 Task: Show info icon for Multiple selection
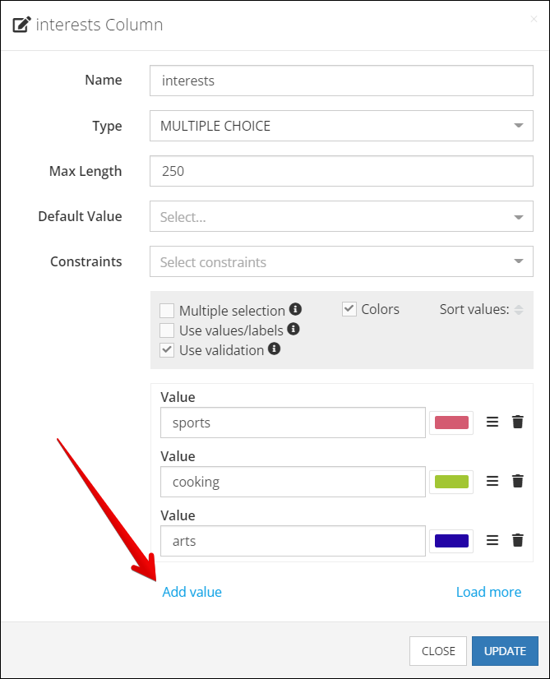295,309
